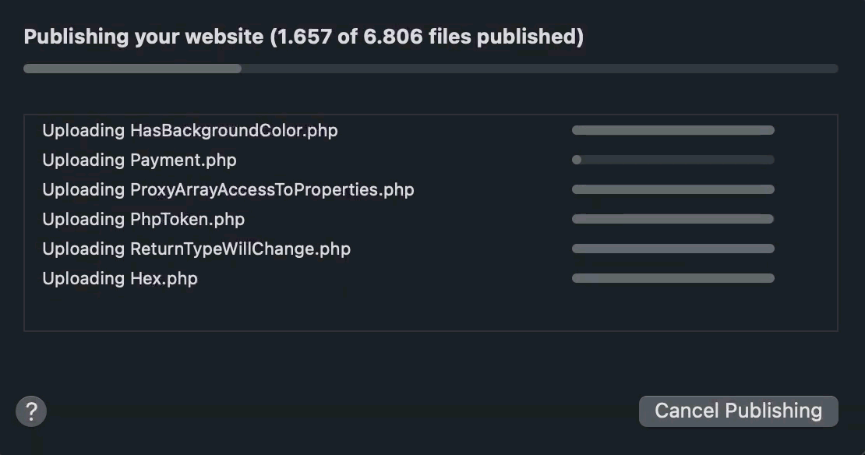
Task: Click the ReturnTypeWillChange.php progress bar
Action: [673, 249]
